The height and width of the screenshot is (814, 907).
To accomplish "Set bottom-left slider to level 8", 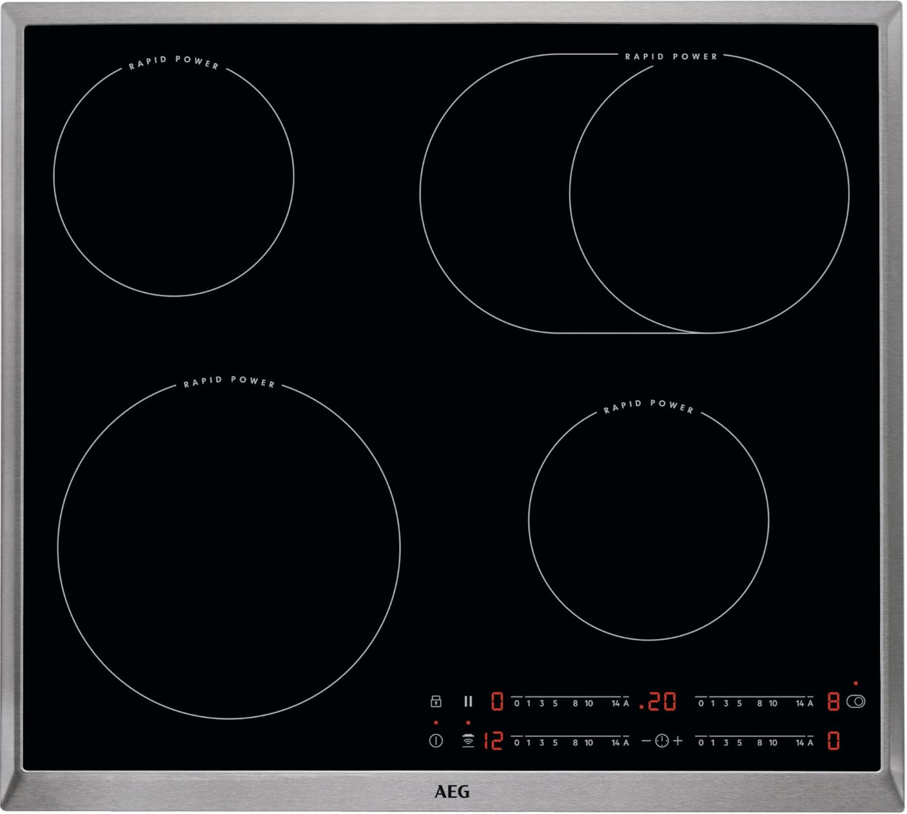I will point(575,742).
